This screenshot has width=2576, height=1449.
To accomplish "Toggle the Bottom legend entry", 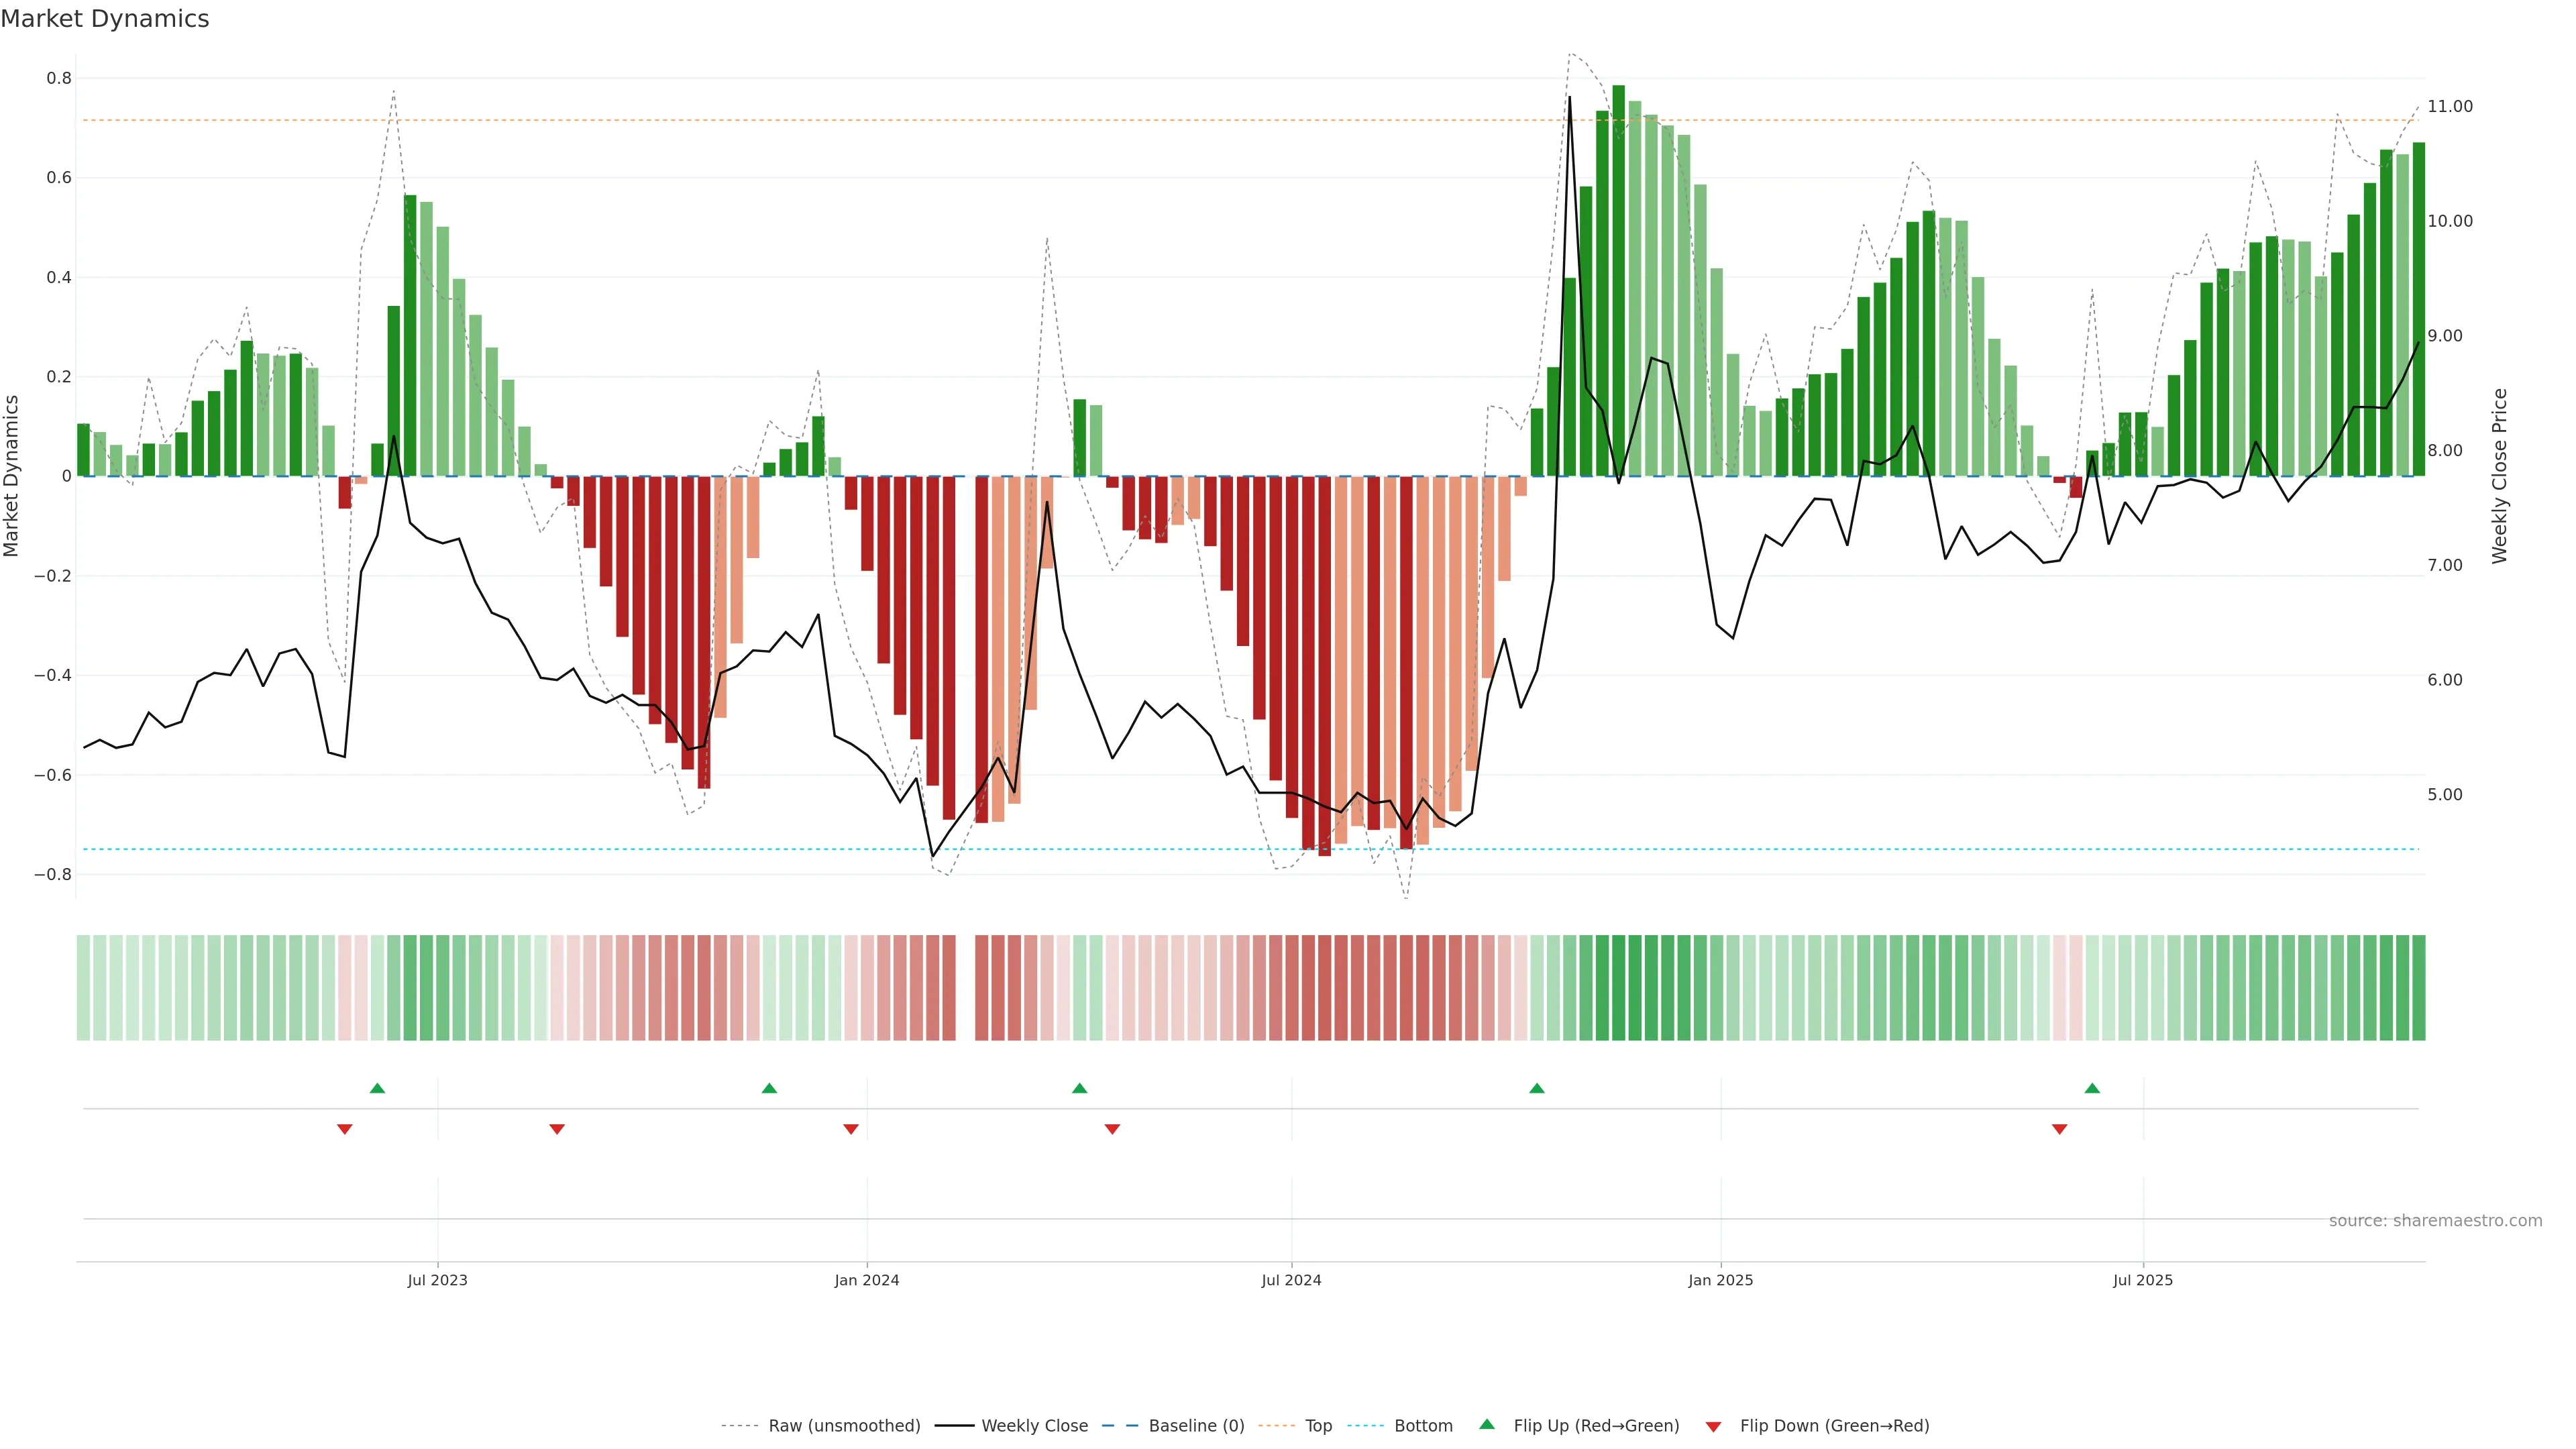I will pos(1423,1426).
